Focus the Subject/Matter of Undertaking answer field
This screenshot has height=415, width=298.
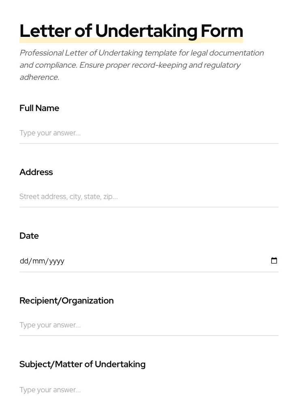point(149,390)
